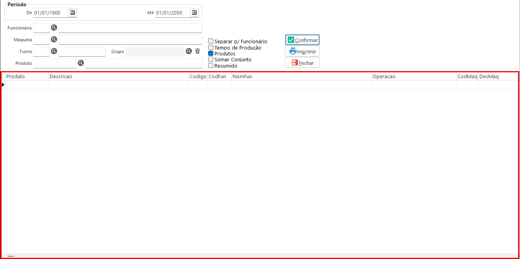520x259 pixels.
Task: Click the Grupo search magnifier icon
Action: (x=189, y=51)
